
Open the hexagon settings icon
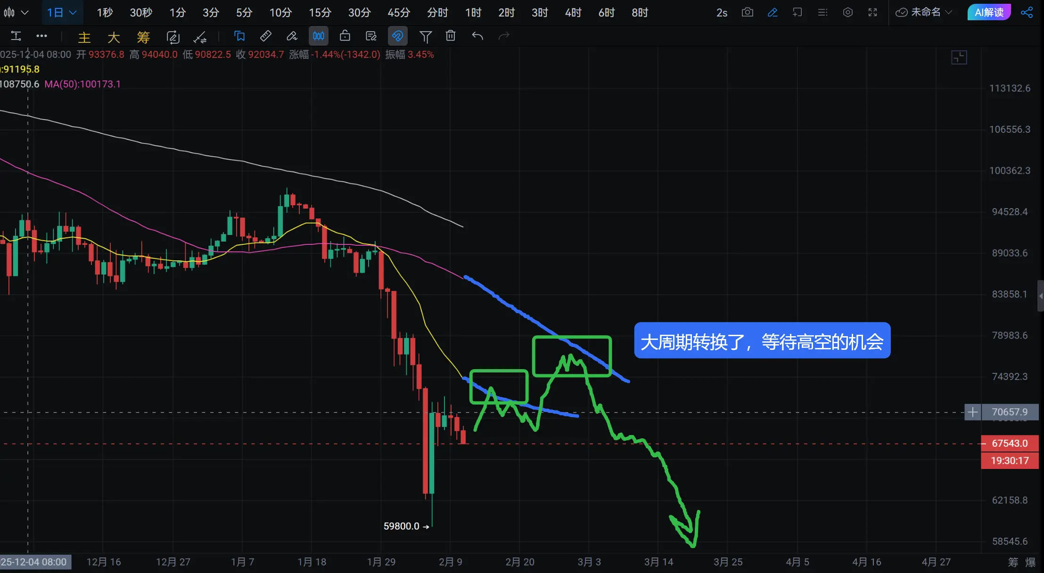pyautogui.click(x=847, y=13)
